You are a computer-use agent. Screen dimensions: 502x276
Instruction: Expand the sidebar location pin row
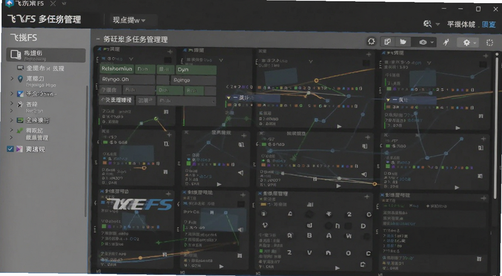click(12, 78)
